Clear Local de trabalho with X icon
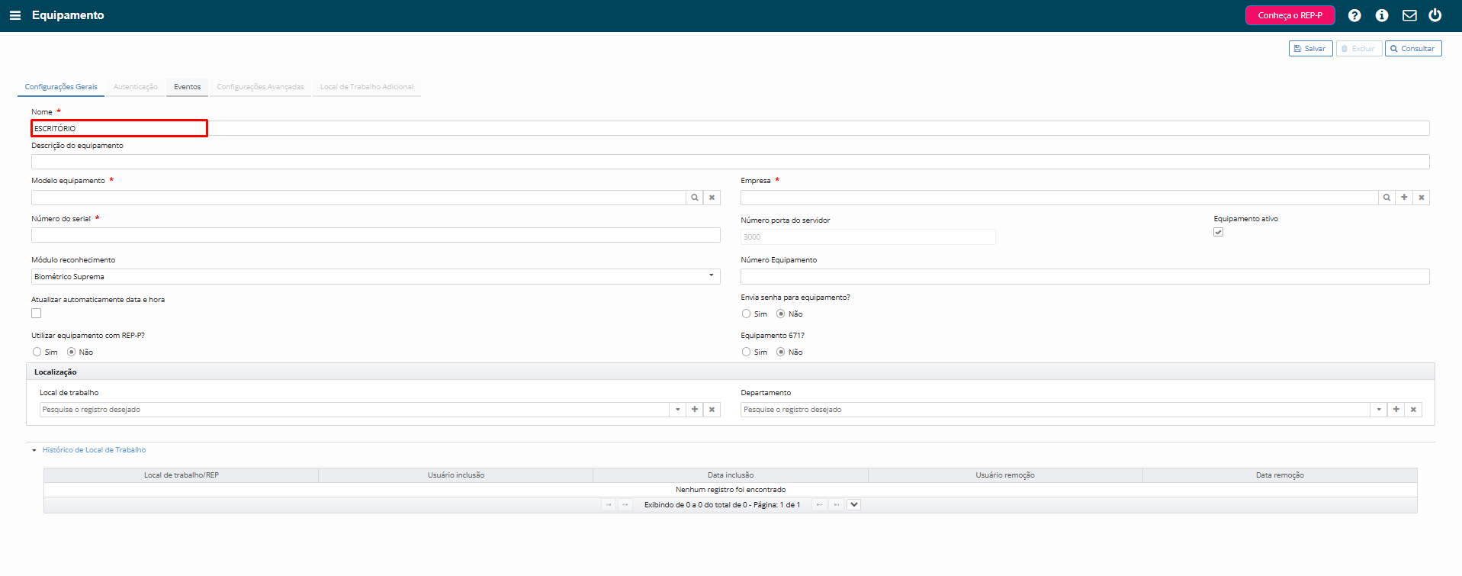 (x=712, y=410)
